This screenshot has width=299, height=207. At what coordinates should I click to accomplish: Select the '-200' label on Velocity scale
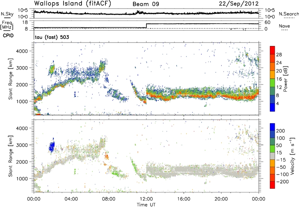[x=283, y=182]
